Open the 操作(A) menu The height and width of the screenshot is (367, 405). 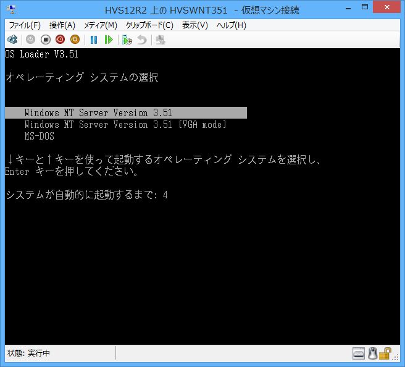(62, 25)
